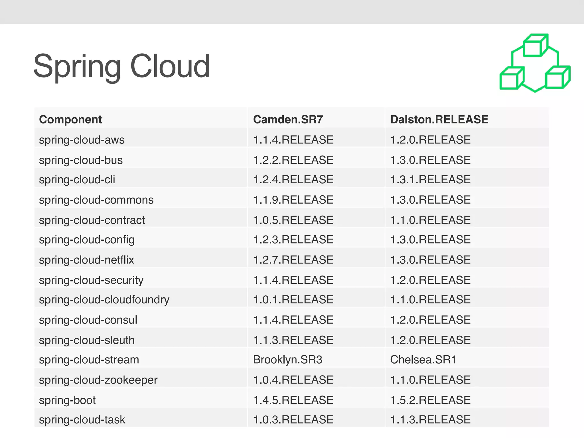584x438 pixels.
Task: Click 'Brooklyn.SR3' in the stream row
Action: pyautogui.click(x=288, y=360)
